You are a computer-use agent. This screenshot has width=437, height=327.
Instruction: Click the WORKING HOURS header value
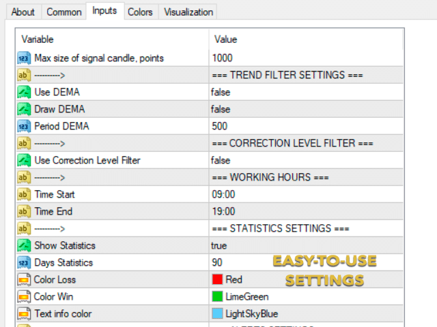click(270, 177)
